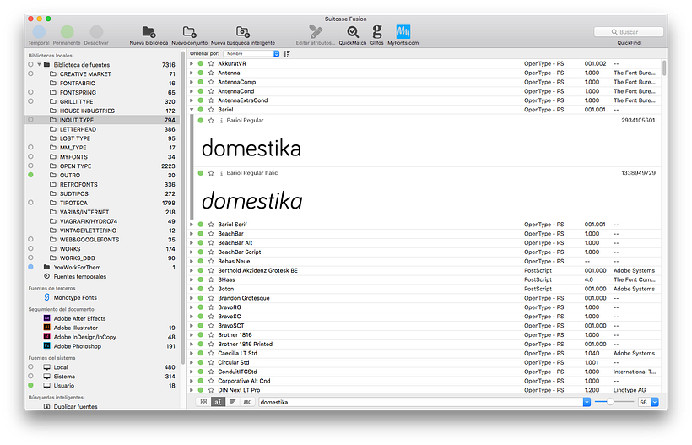Screen dimensions: 692x445
Task: Open MyFonts.com from toolbar
Action: pyautogui.click(x=403, y=32)
